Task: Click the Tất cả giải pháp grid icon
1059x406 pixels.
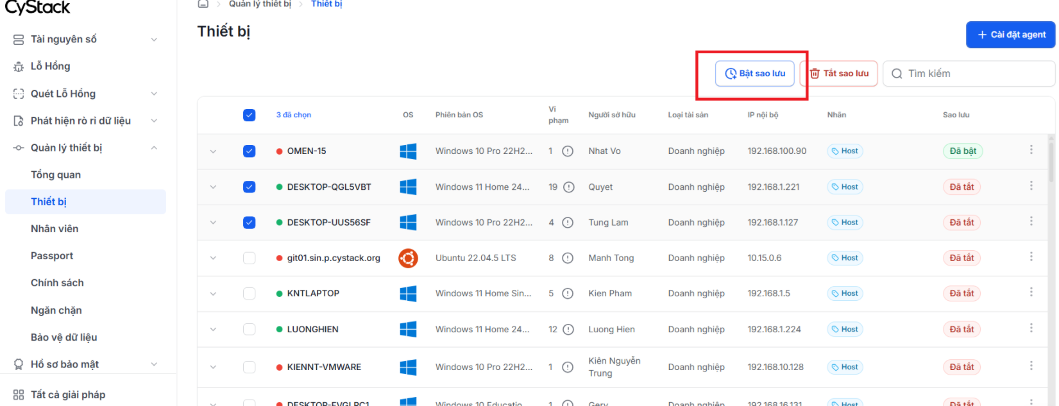Action: tap(19, 395)
